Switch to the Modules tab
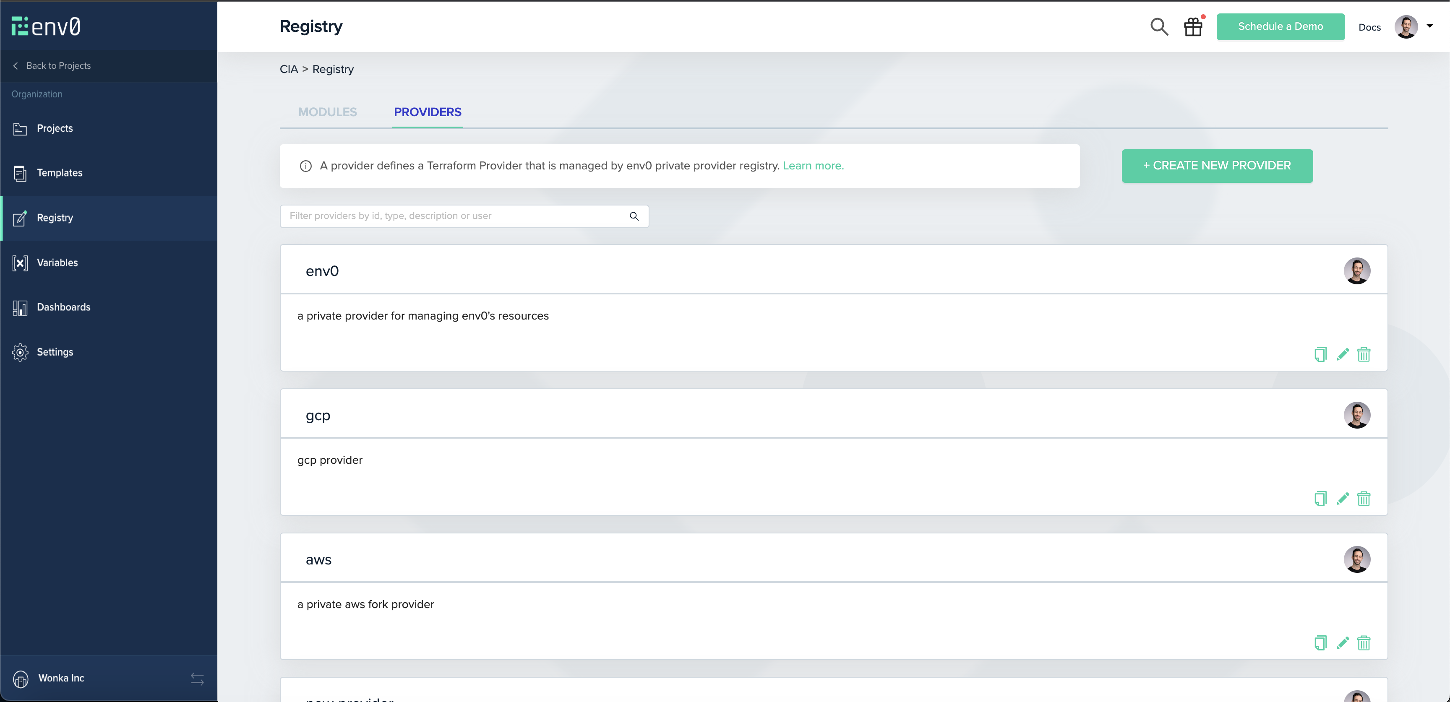The image size is (1450, 702). pyautogui.click(x=327, y=112)
